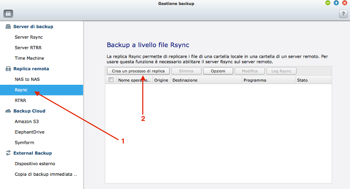The image size is (350, 189).
Task: Collapse the External Backup section
Action: tap(32, 153)
